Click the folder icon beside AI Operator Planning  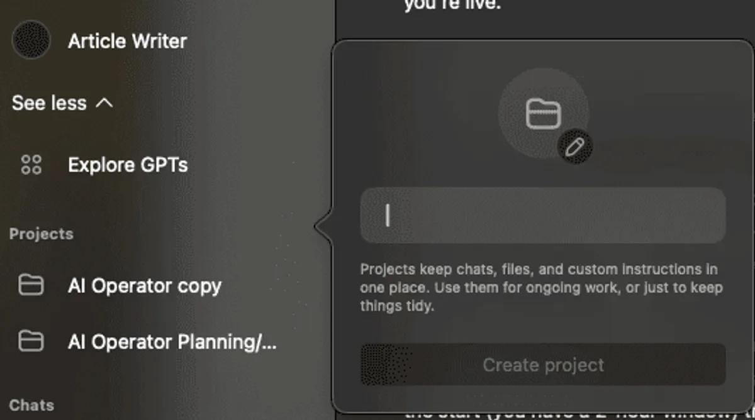click(x=31, y=341)
